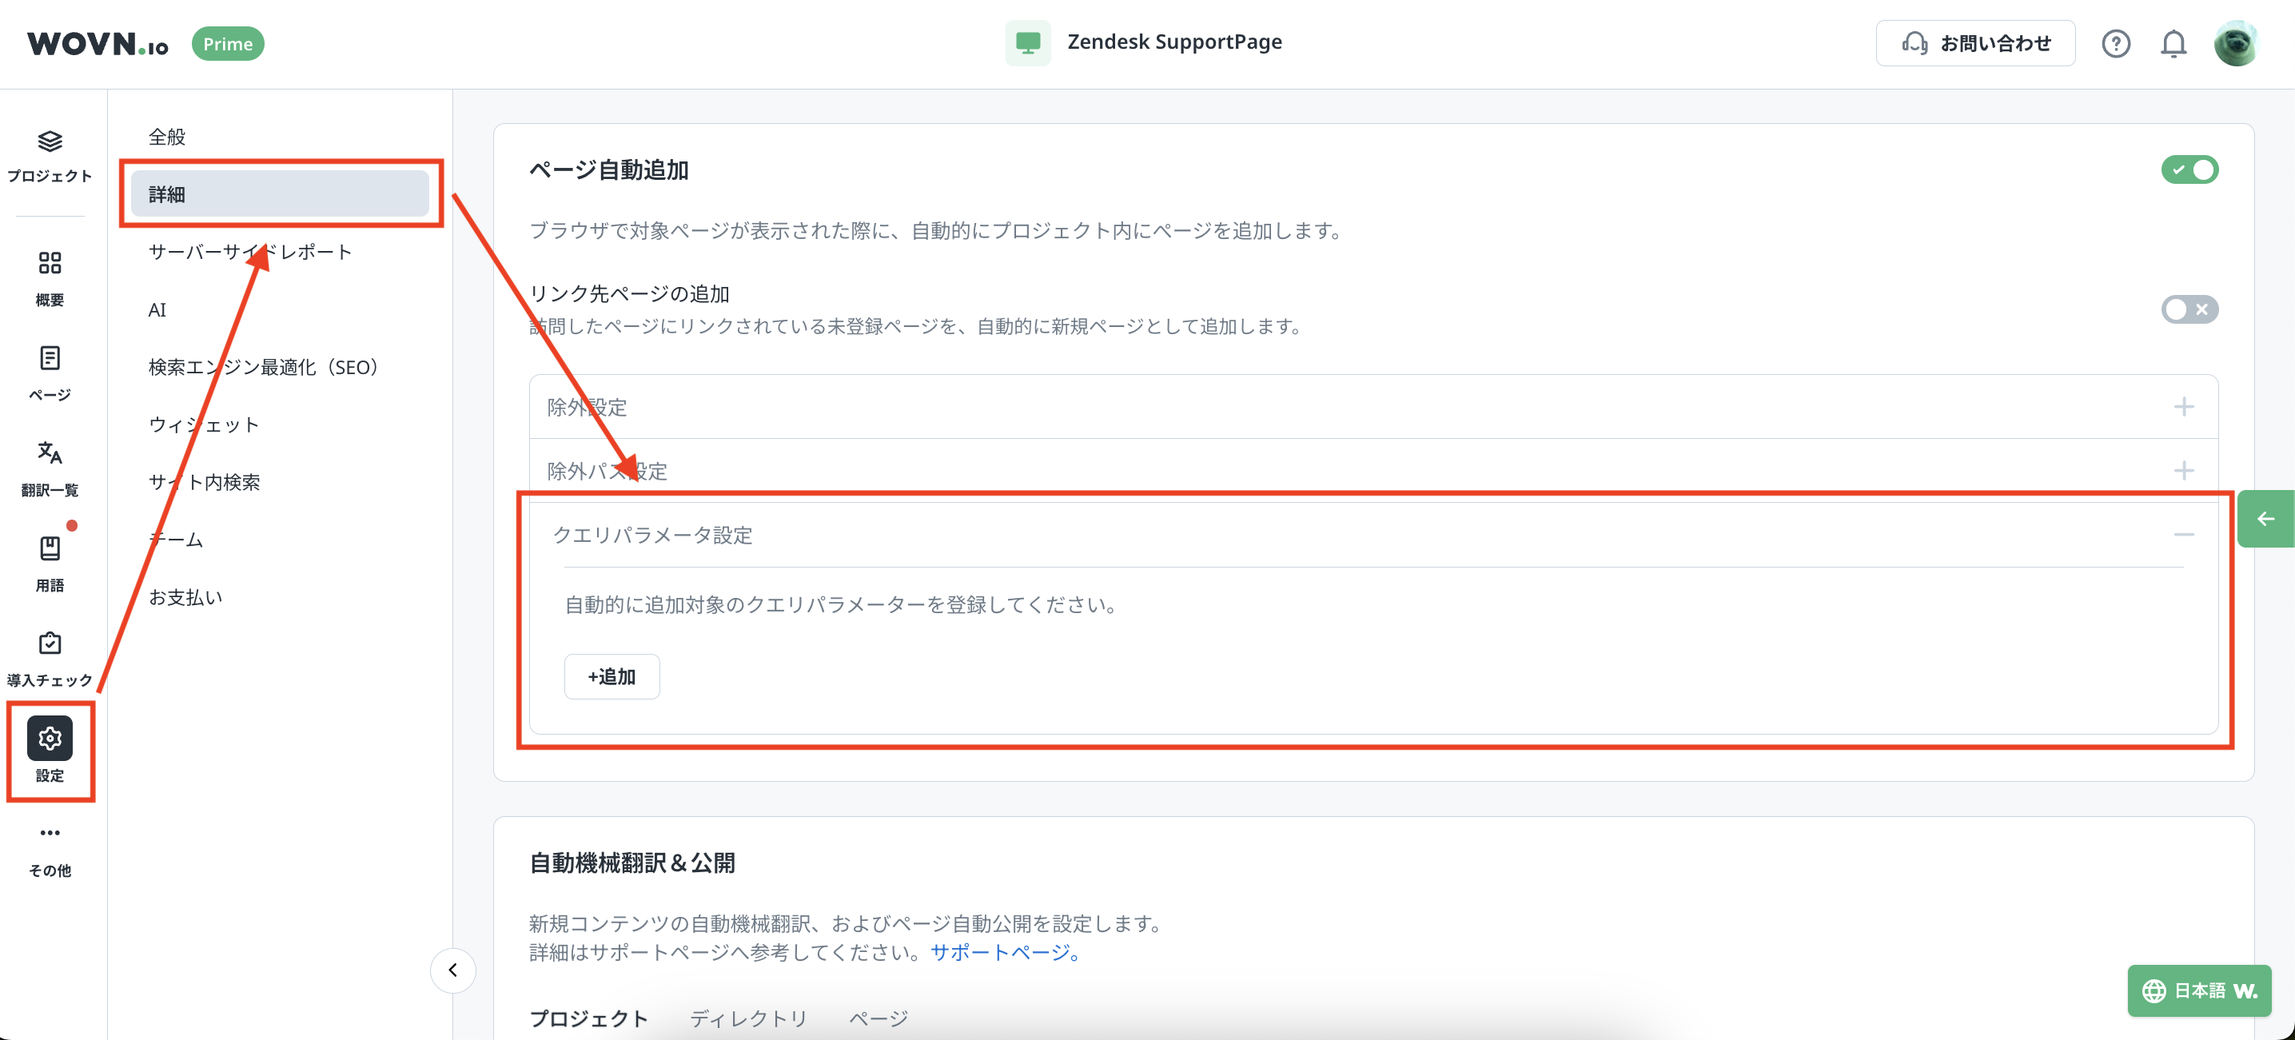This screenshot has height=1040, width=2295.
Task: Open the サポートページ link
Action: tap(1006, 953)
